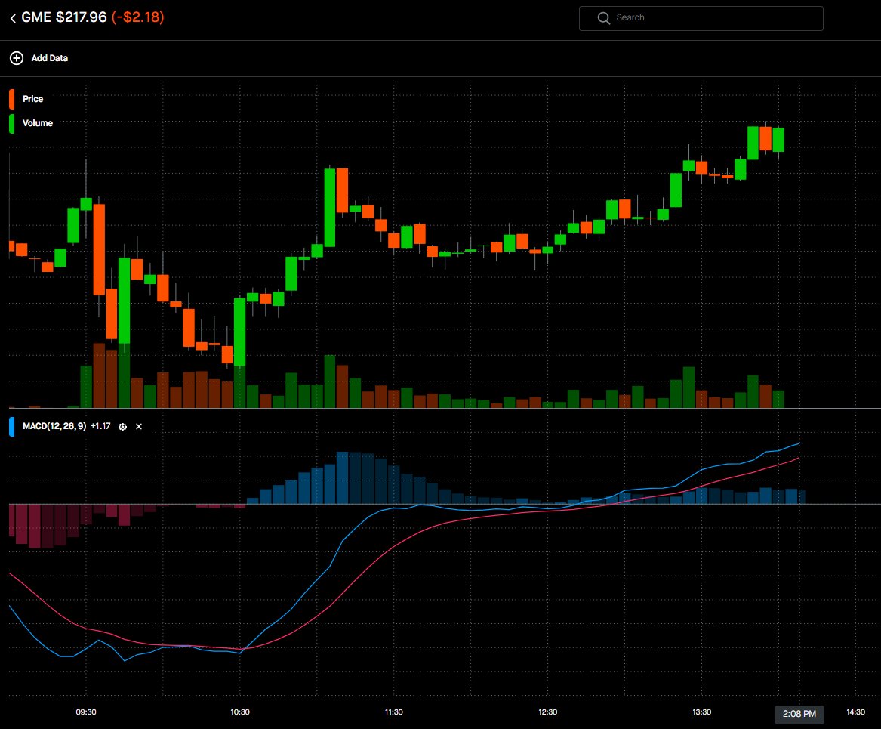Open MACD settings gear icon
The width and height of the screenshot is (881, 729).
pos(122,427)
